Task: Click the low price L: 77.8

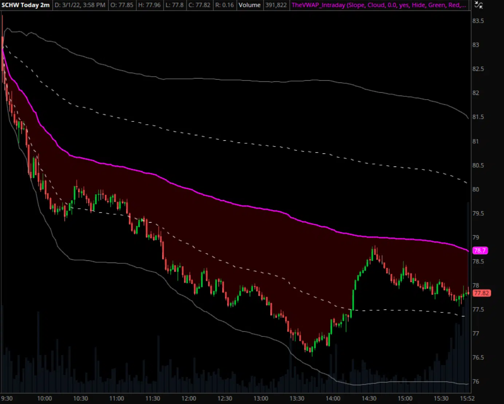Action: point(175,5)
